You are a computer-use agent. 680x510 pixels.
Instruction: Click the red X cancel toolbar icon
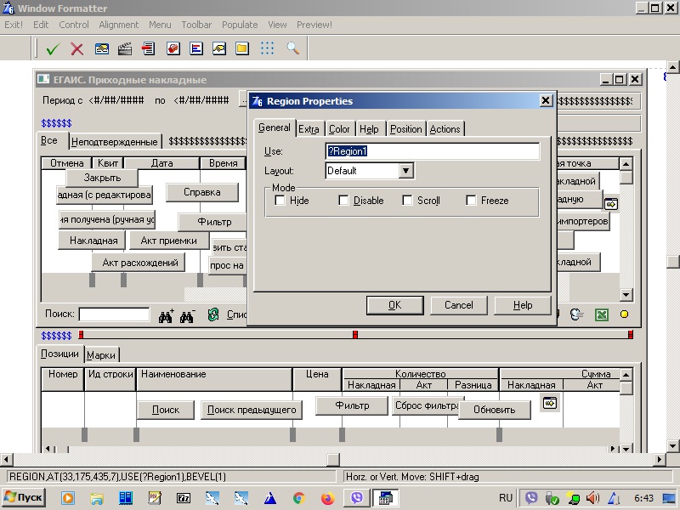[76, 48]
